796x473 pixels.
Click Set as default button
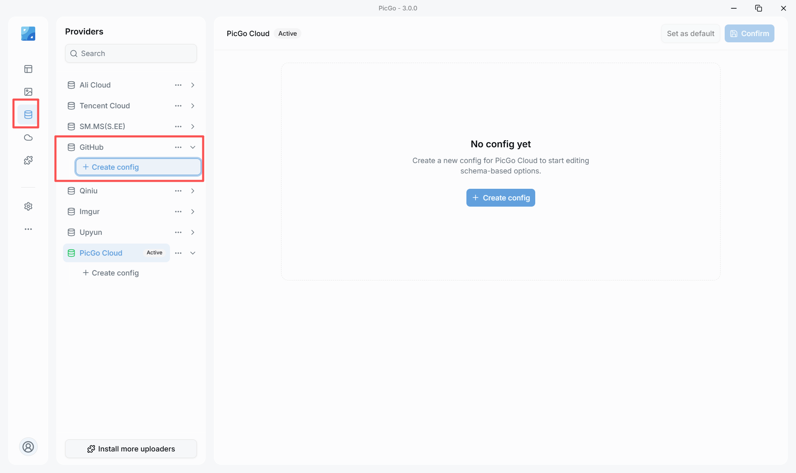coord(691,34)
